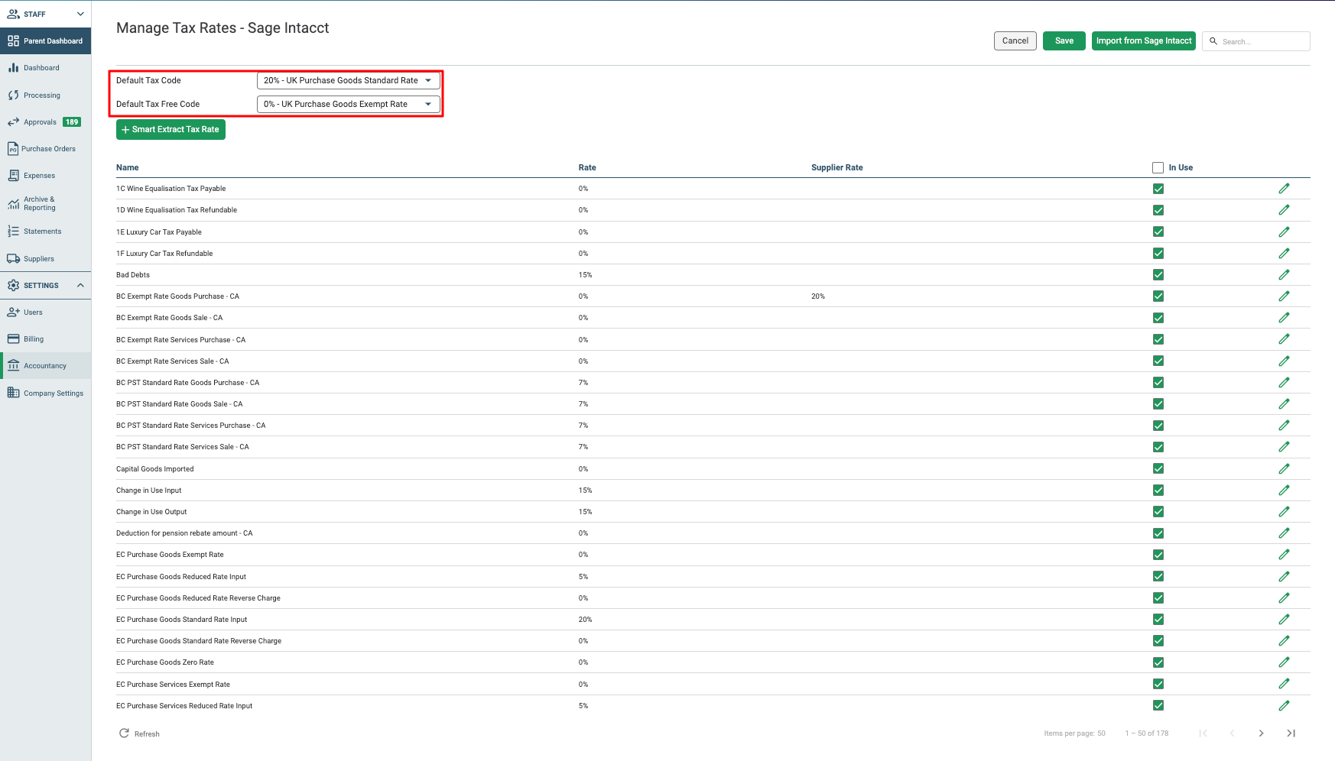The height and width of the screenshot is (761, 1335).
Task: Click the Refresh icon below the table
Action: coord(124,733)
